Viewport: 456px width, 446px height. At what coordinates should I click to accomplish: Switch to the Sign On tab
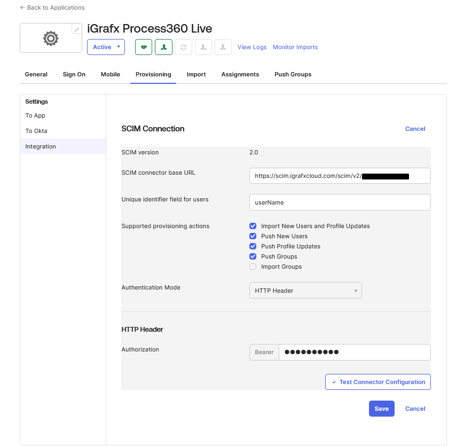(x=74, y=74)
